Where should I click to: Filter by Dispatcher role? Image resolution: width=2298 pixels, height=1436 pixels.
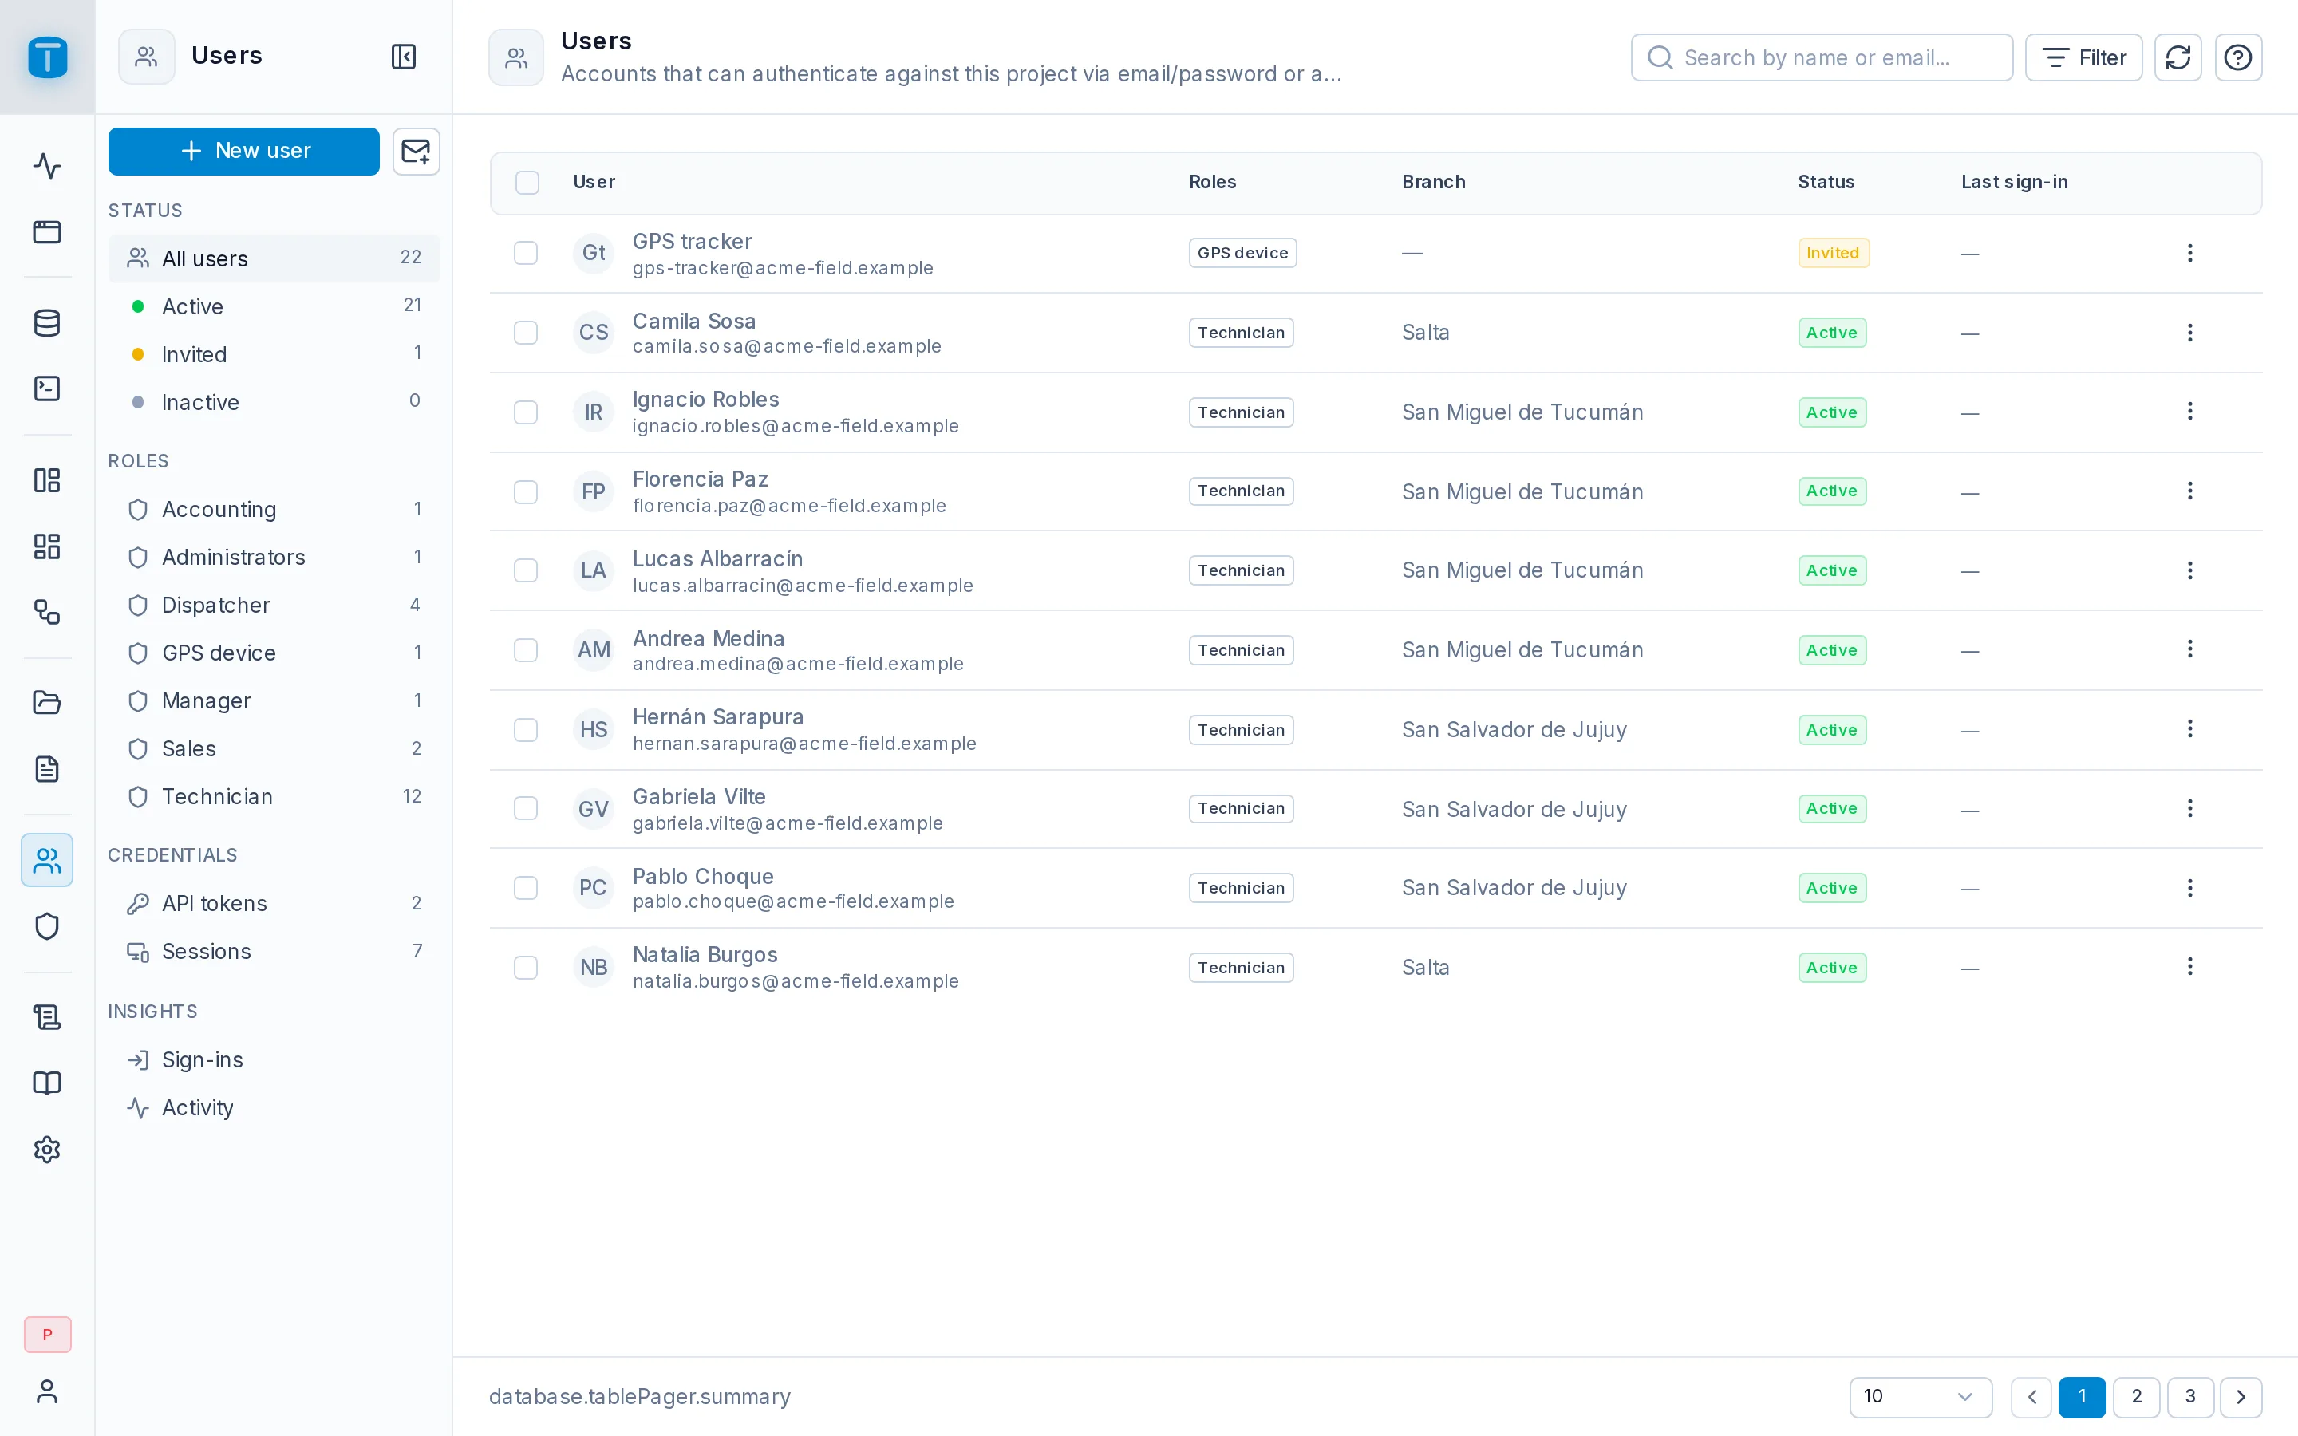[x=274, y=605]
